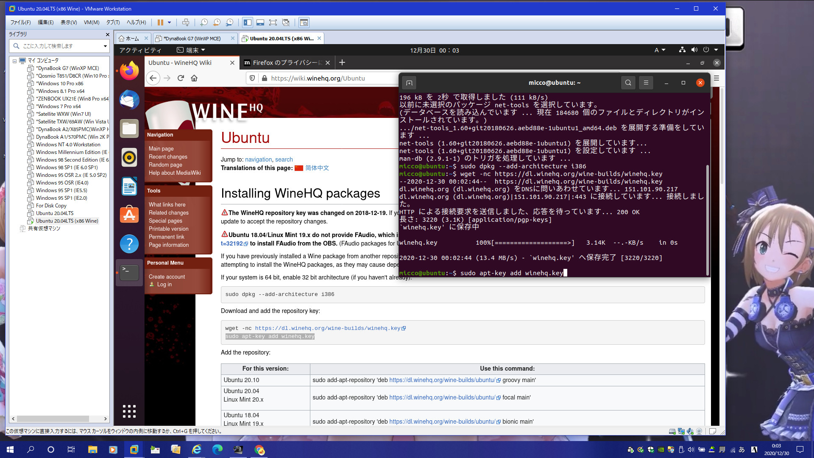Open Firefox from the Ubuntu dock
Image resolution: width=814 pixels, height=458 pixels.
129,71
